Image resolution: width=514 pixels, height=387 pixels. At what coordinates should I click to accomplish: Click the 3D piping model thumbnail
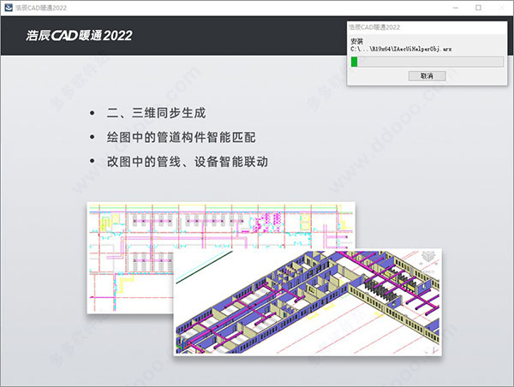(308, 301)
